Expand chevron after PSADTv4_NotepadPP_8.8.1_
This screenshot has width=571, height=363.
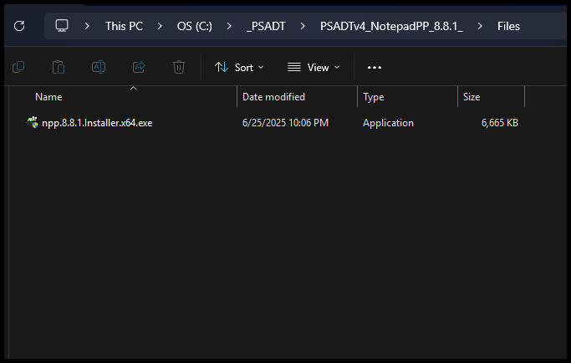(480, 26)
